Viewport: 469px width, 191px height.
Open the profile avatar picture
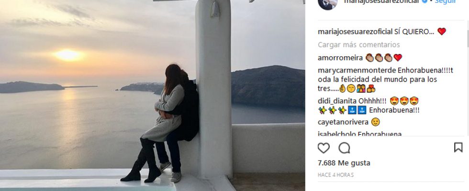pyautogui.click(x=327, y=3)
